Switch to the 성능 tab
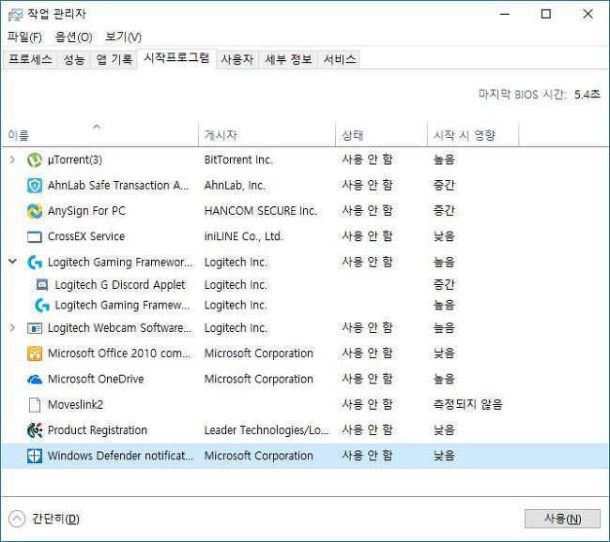The height and width of the screenshot is (542, 610). (74, 59)
